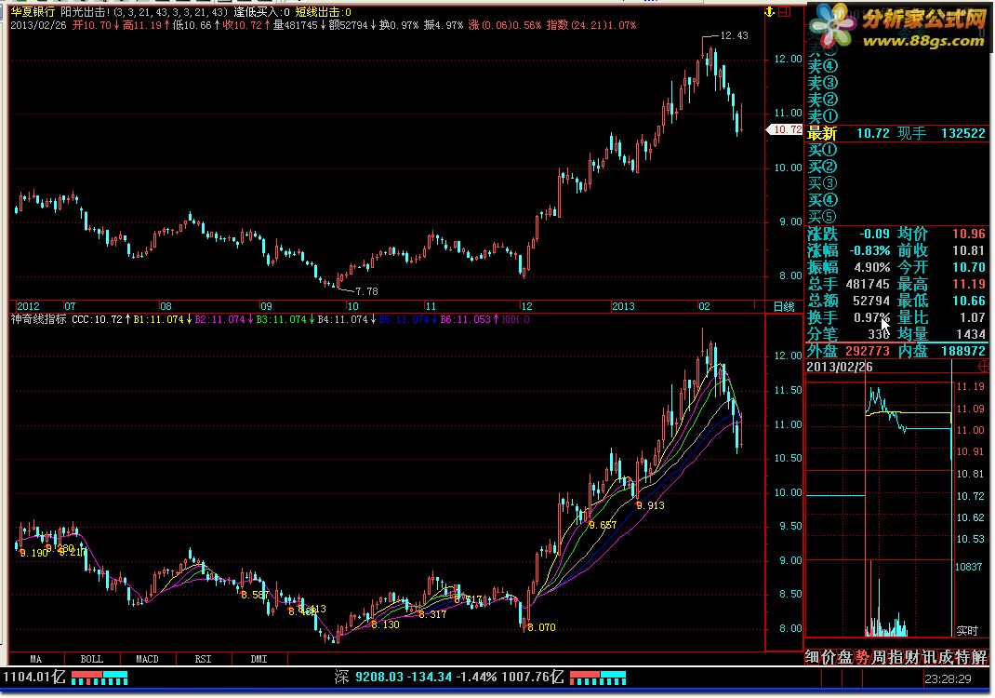Click the 2013 year label on time axis
The width and height of the screenshot is (995, 698).
(x=623, y=307)
